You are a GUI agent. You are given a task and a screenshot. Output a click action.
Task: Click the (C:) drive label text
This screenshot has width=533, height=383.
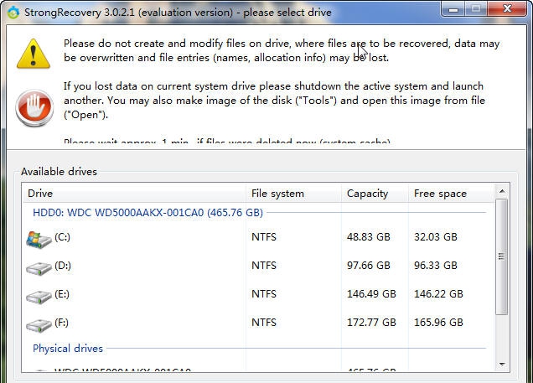point(62,237)
